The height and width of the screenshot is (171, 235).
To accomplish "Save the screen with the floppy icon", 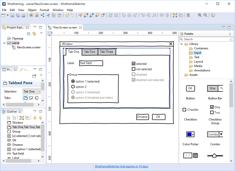I will pyautogui.click(x=12, y=15).
